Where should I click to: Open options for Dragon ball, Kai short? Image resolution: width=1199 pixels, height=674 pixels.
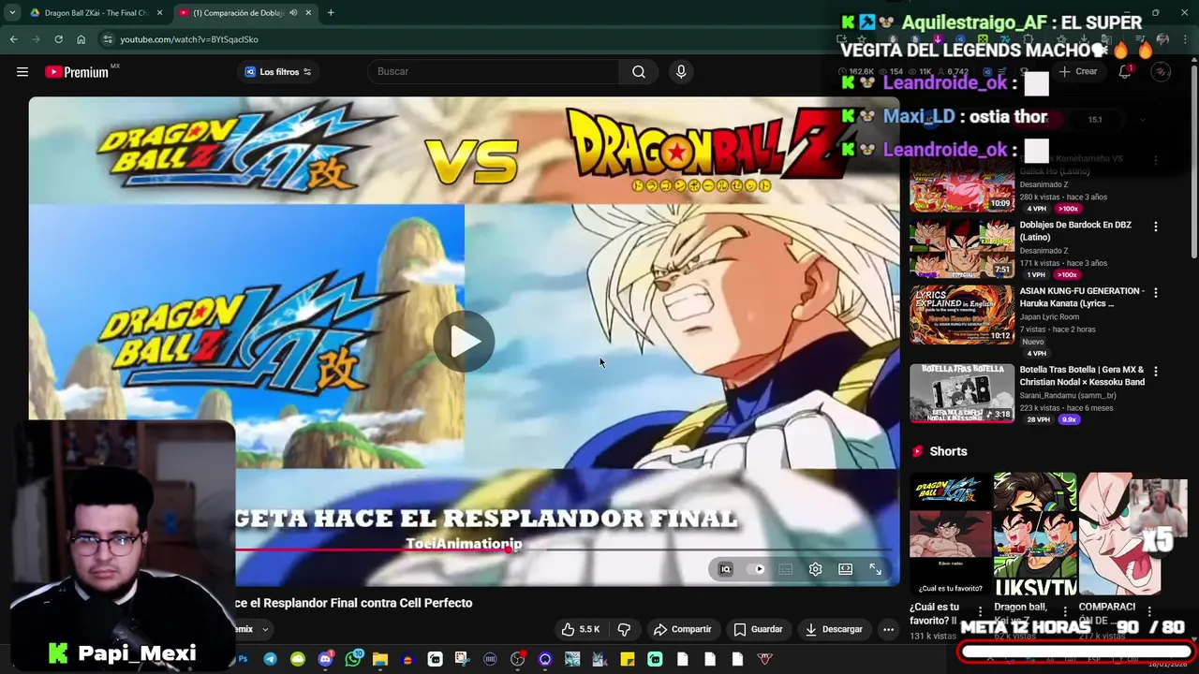click(1065, 611)
